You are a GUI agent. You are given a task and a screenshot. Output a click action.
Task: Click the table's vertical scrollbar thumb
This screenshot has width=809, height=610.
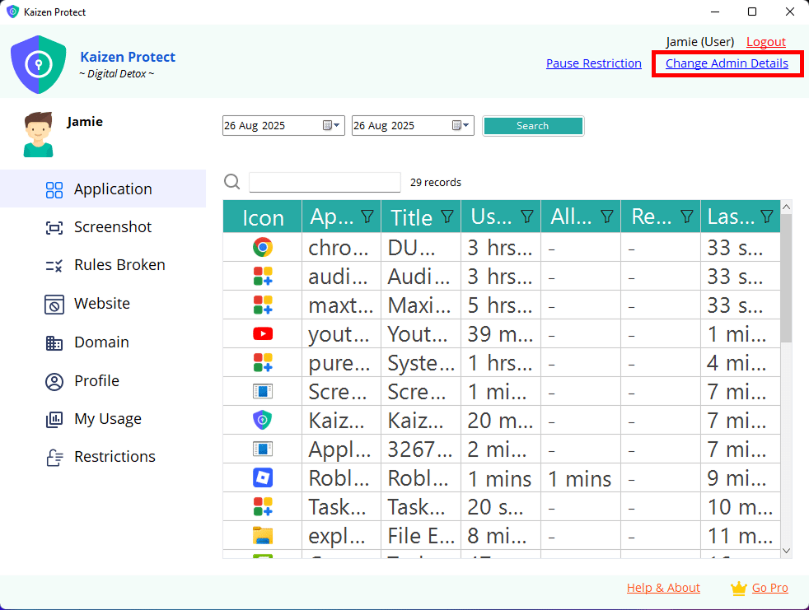coord(786,278)
